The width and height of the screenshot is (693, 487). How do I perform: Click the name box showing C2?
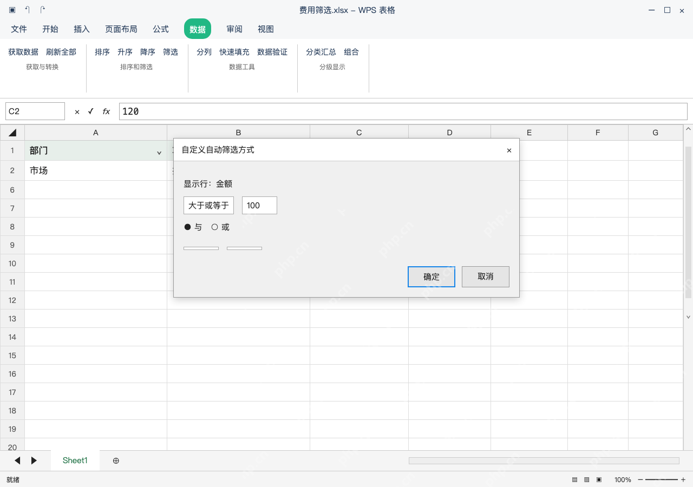(35, 111)
